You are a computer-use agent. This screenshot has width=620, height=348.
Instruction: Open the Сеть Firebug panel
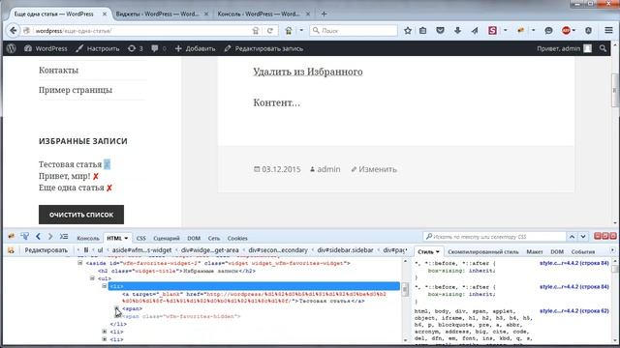[x=213, y=238]
